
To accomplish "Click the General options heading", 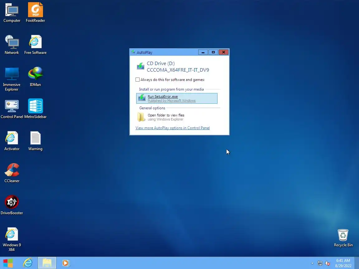I will pos(152,108).
